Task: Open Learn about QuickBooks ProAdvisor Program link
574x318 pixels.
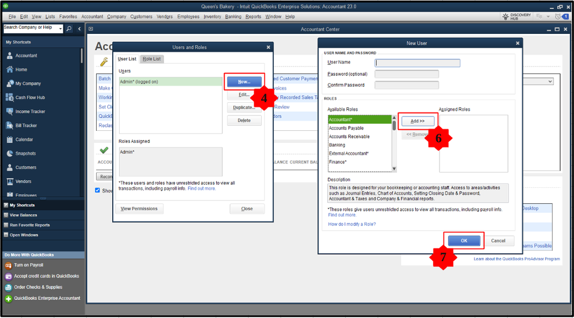Action: [516, 259]
